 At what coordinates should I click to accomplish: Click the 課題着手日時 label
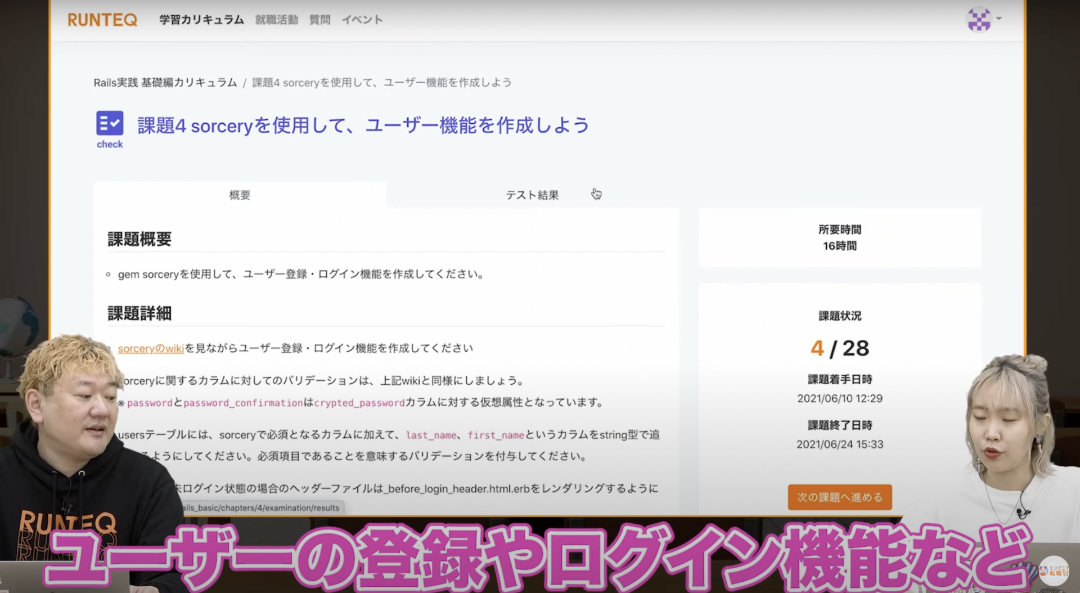pyautogui.click(x=840, y=379)
